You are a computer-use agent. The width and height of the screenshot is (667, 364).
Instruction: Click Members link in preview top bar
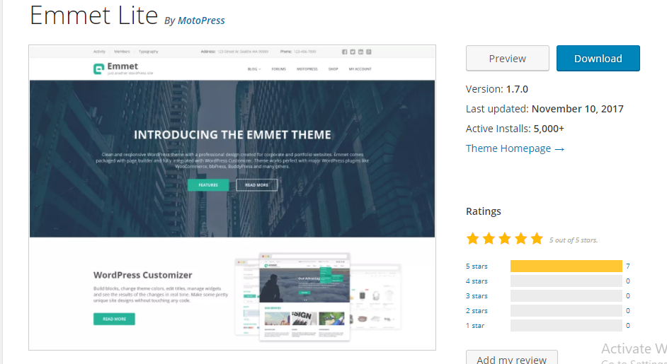[x=122, y=52]
